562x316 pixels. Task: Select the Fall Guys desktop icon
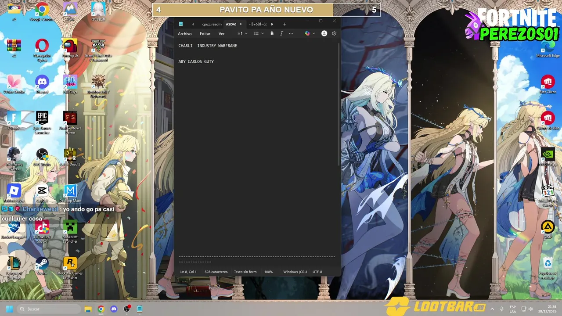tap(70, 84)
